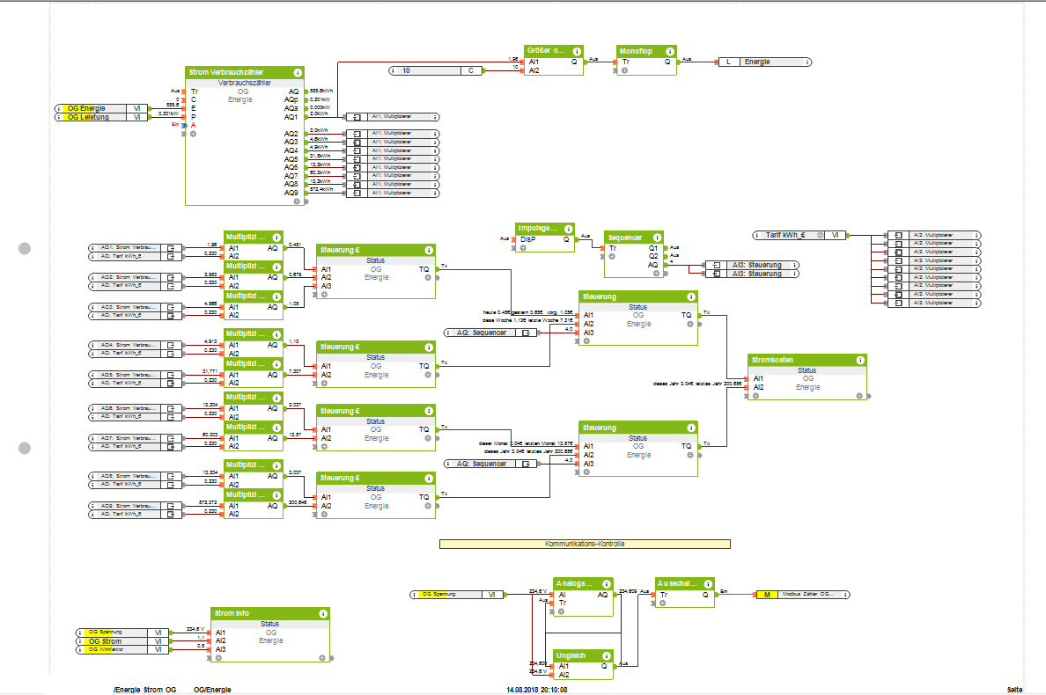Click the Energie output label connector
The image size is (1046, 695).
tap(763, 62)
